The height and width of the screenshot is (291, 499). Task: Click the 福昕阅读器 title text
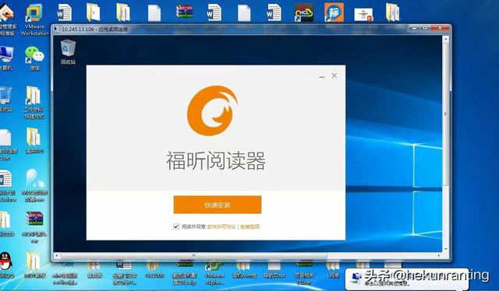click(x=216, y=161)
